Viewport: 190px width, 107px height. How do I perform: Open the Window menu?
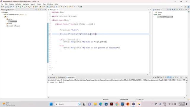50,4
